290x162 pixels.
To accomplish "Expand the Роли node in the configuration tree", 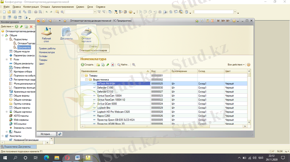I will [x=7, y=59].
